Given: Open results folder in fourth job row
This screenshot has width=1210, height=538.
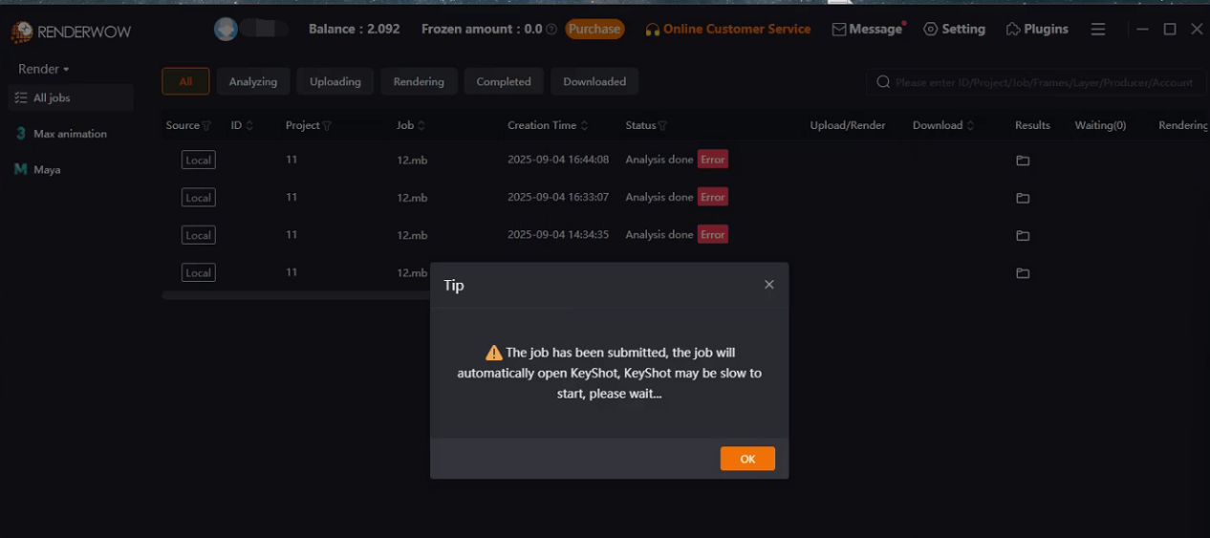Looking at the screenshot, I should [1023, 273].
